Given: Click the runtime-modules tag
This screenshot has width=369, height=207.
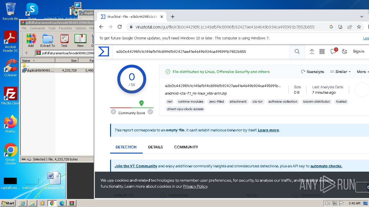Looking at the screenshot, I should click(x=191, y=101).
